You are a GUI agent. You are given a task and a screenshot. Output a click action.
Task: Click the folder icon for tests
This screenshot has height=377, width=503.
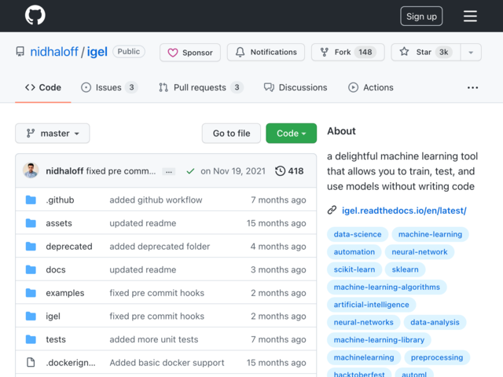click(31, 339)
